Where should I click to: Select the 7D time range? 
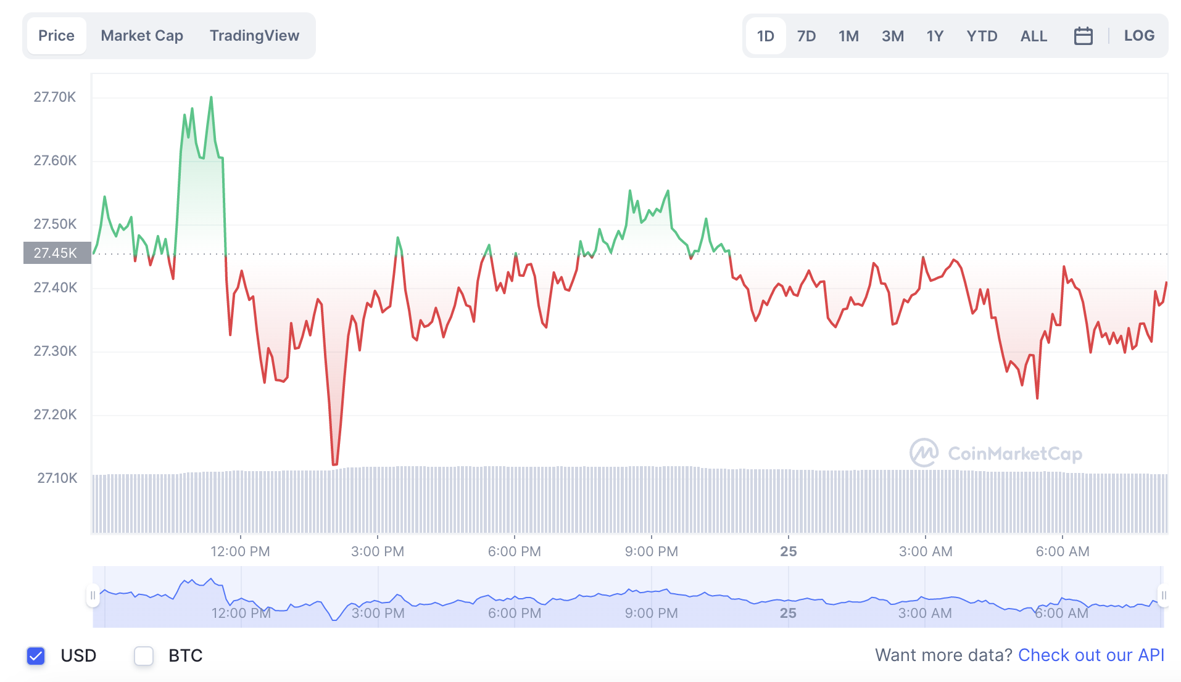point(806,35)
